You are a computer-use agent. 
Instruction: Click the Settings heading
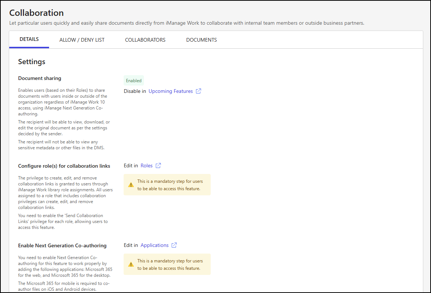tap(31, 62)
